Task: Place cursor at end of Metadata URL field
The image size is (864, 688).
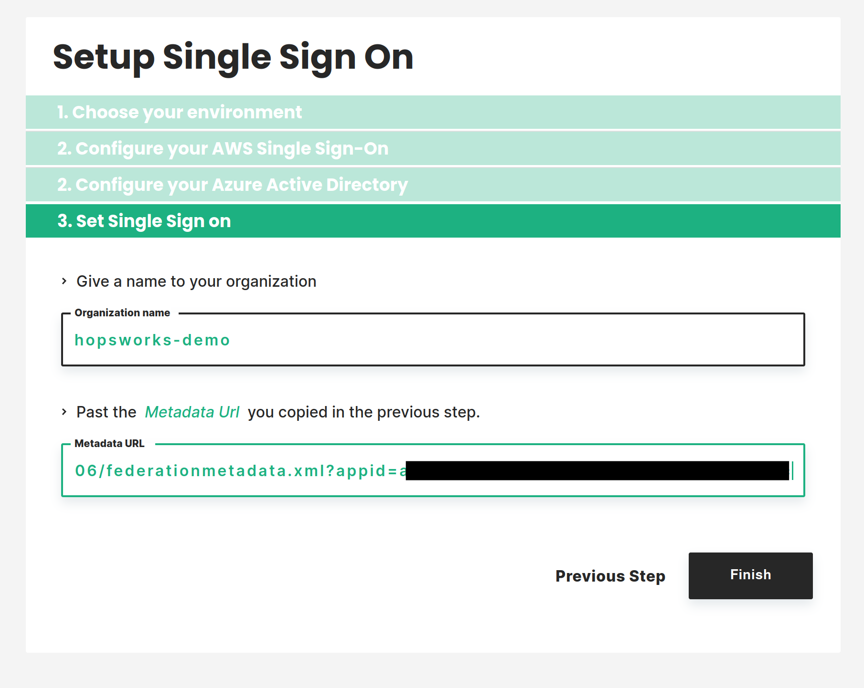Action: tap(792, 470)
